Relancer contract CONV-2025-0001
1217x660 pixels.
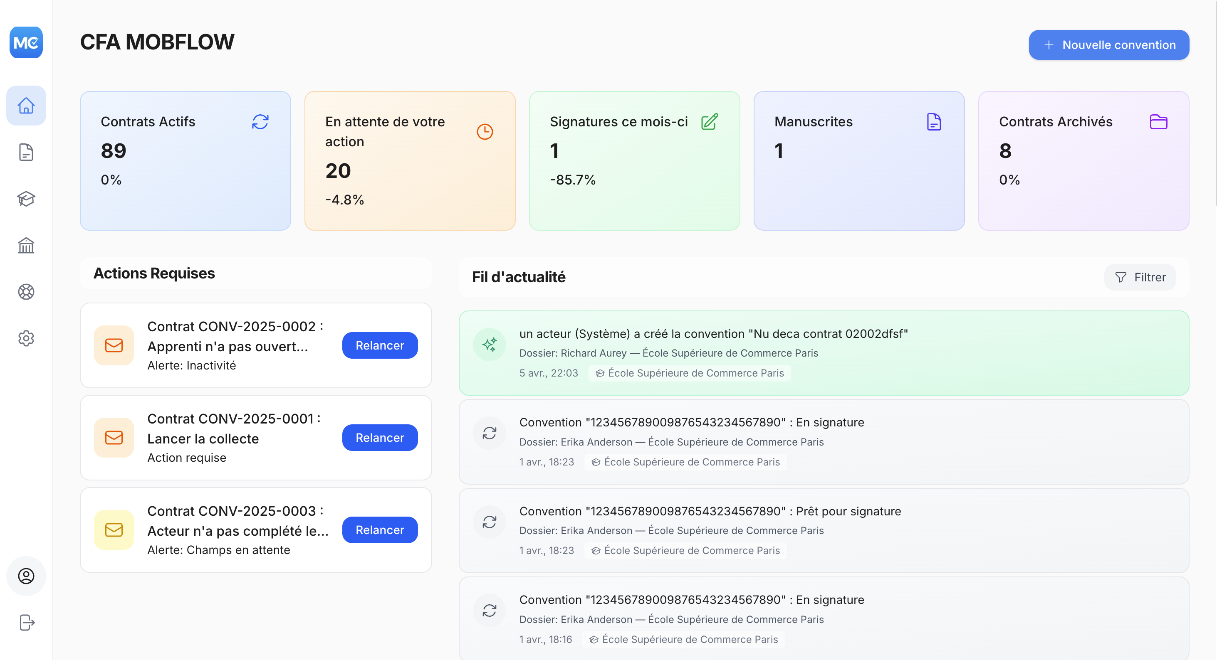[x=379, y=438]
